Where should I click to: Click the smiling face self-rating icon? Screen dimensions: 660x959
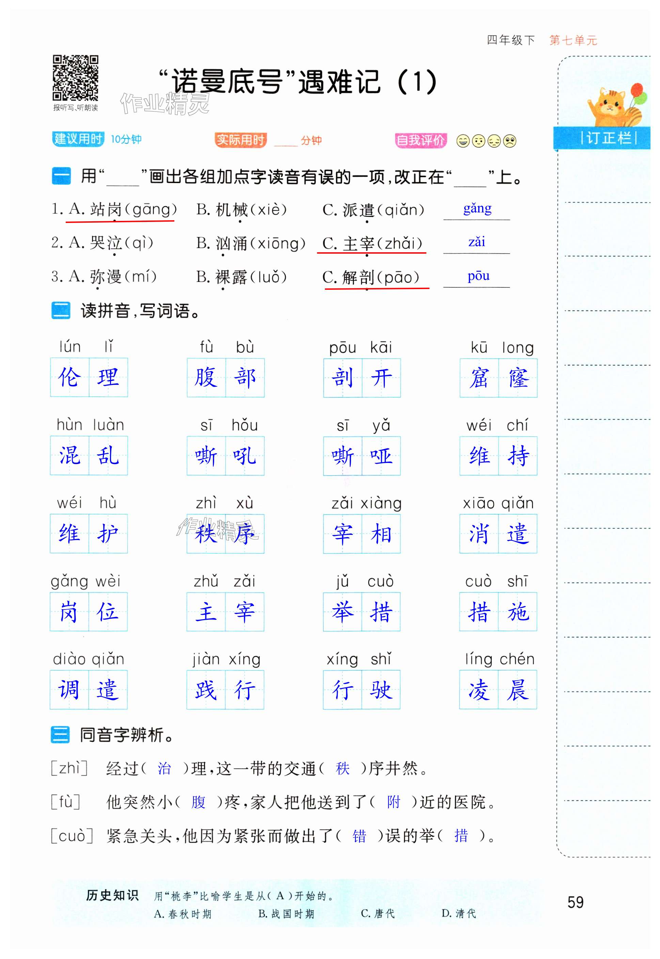coord(479,141)
